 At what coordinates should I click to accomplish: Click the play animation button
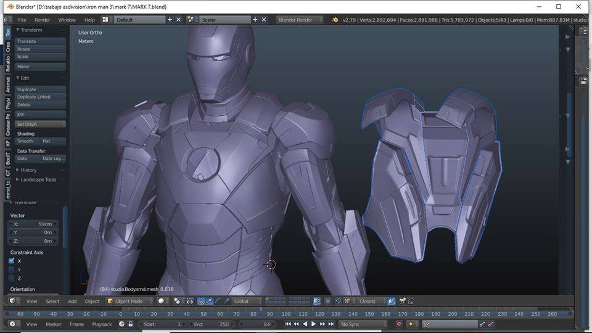[314, 324]
